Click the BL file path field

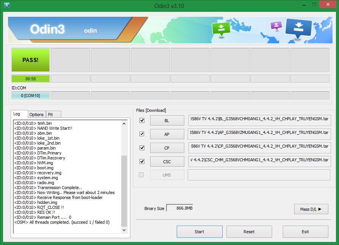point(260,120)
